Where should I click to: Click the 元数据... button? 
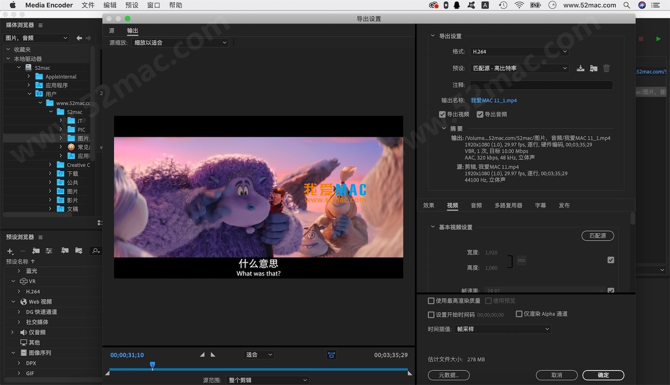[449, 375]
